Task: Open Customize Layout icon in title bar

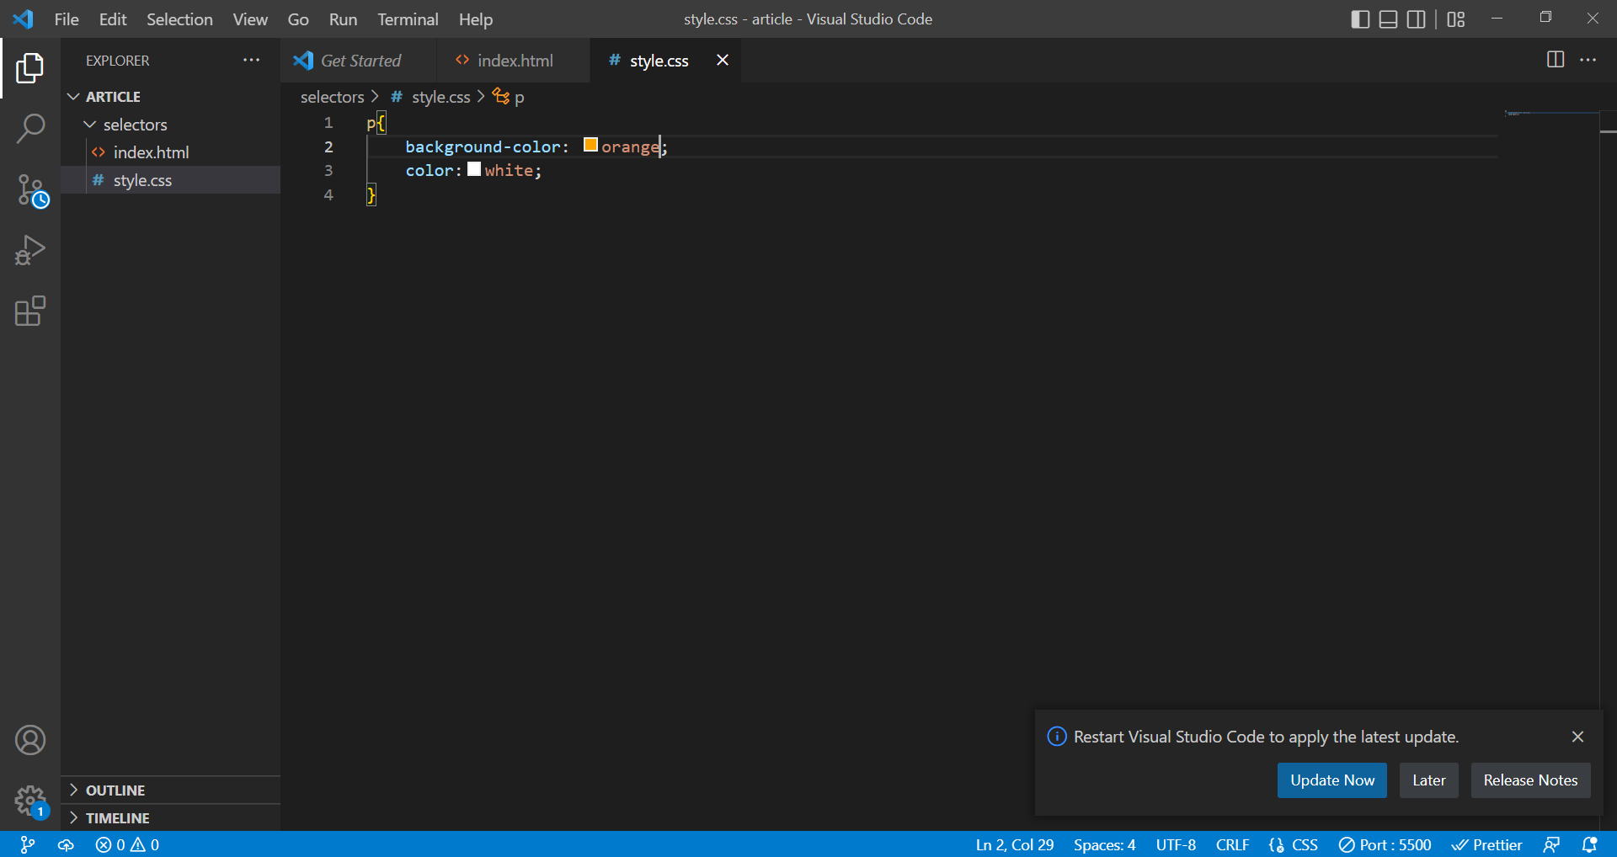Action: pos(1456,19)
